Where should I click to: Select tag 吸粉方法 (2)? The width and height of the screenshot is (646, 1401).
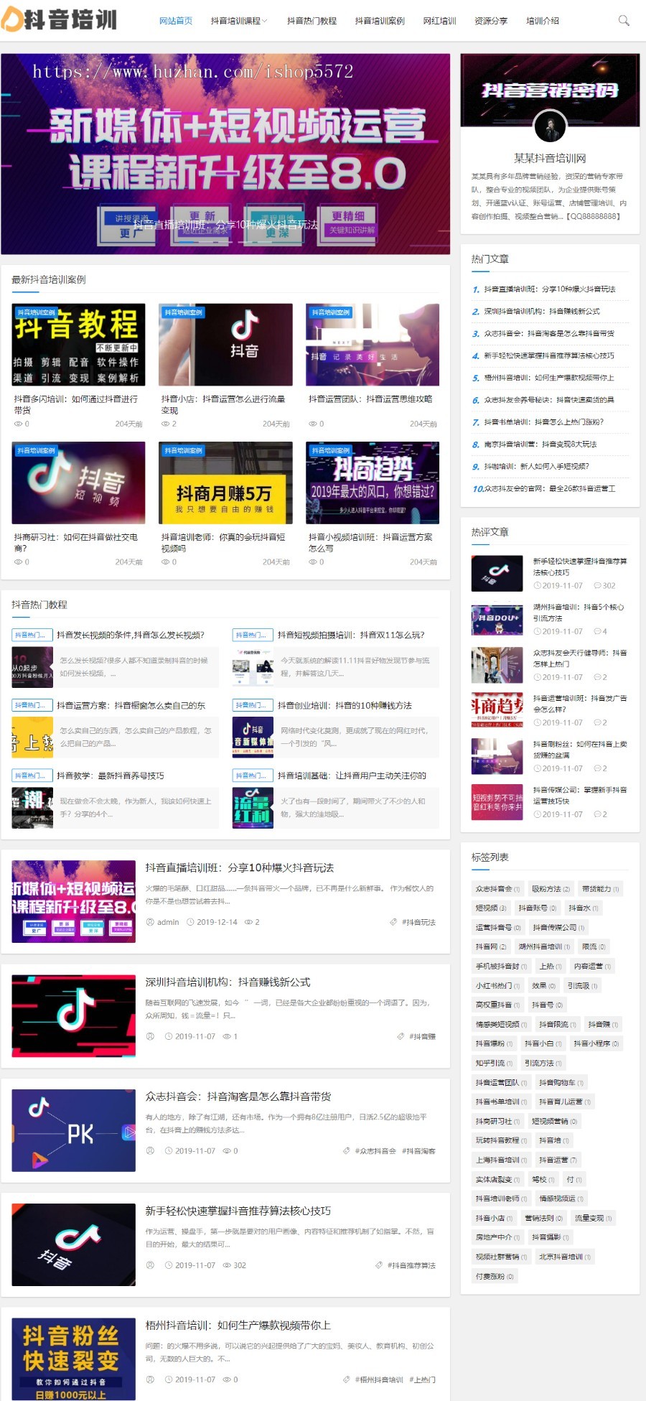(551, 888)
